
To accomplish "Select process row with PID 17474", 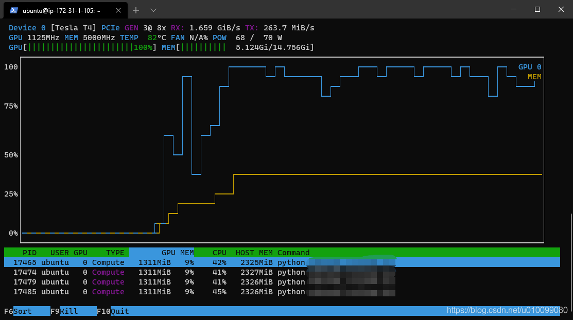I will pyautogui.click(x=282, y=272).
